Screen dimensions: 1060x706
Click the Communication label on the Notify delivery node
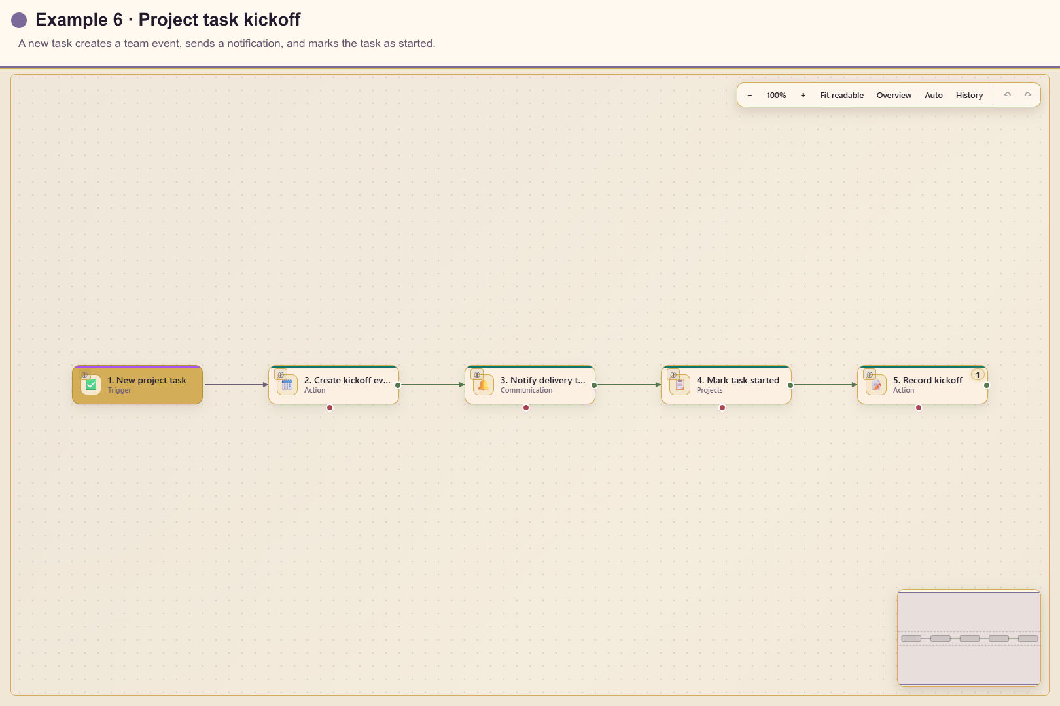click(x=526, y=391)
